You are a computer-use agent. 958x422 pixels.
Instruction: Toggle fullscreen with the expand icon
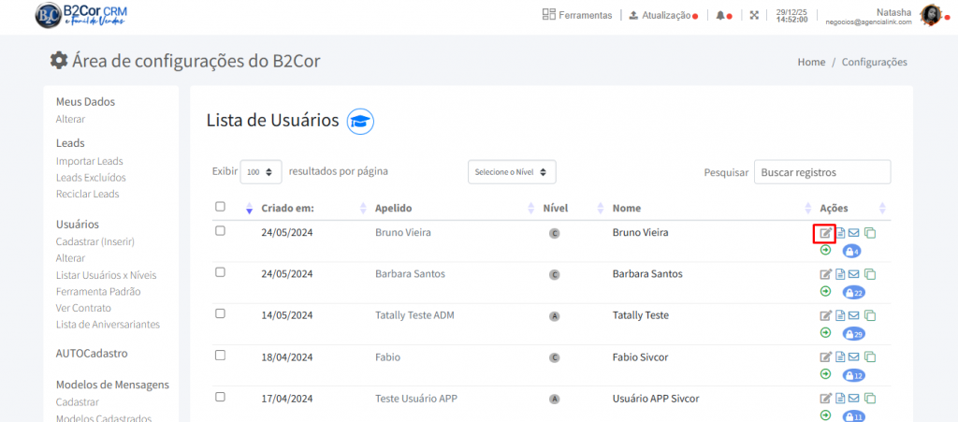(x=754, y=15)
